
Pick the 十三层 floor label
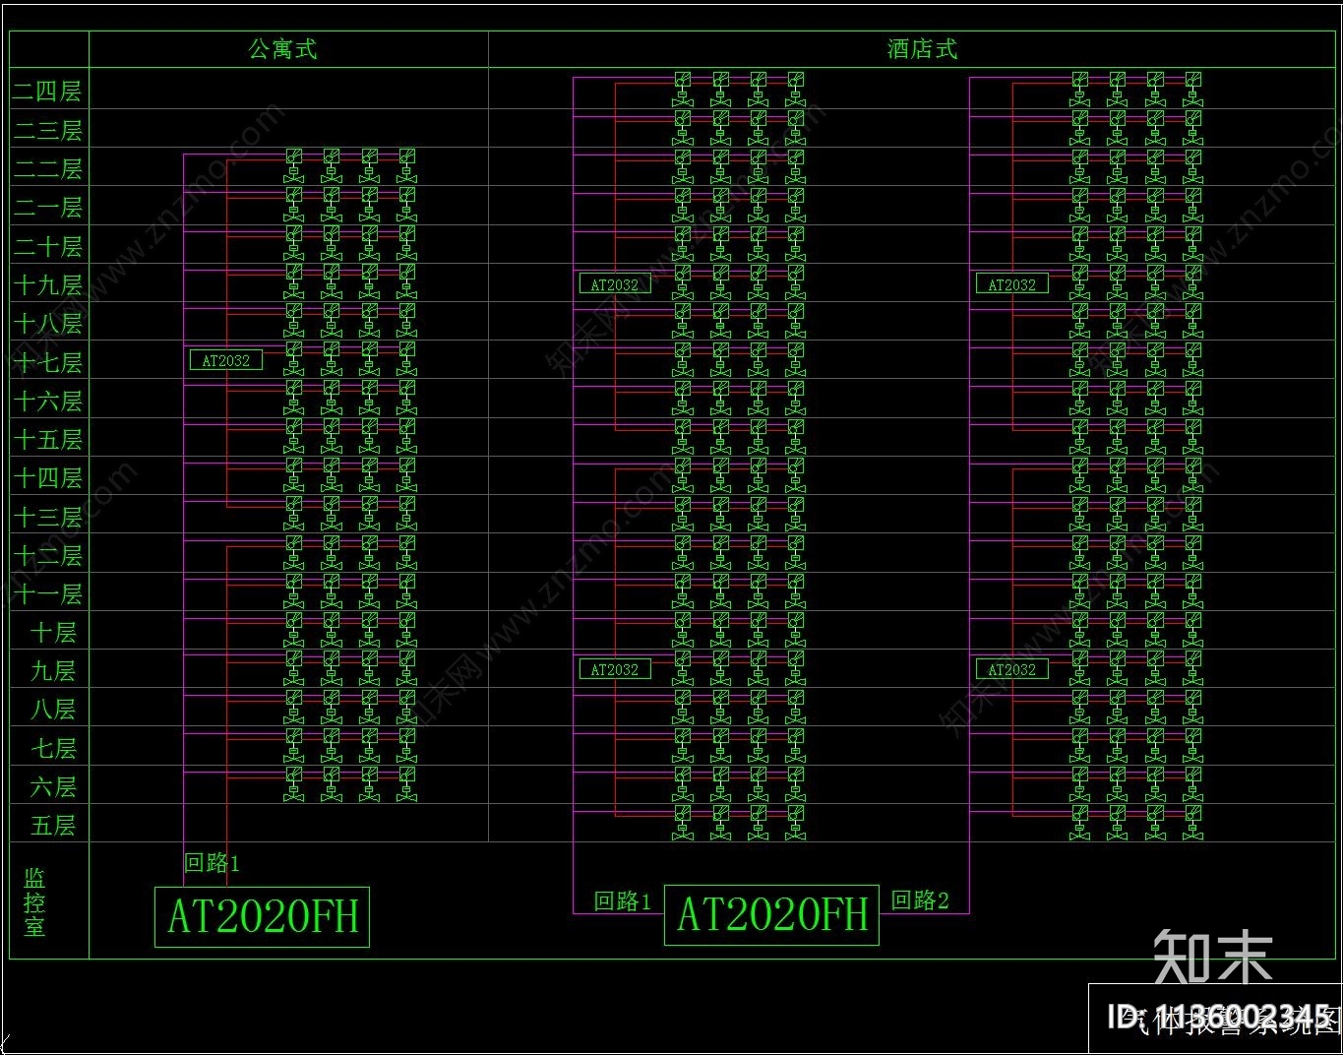(x=47, y=517)
